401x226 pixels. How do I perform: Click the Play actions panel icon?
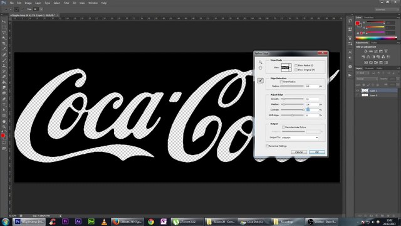click(x=350, y=75)
